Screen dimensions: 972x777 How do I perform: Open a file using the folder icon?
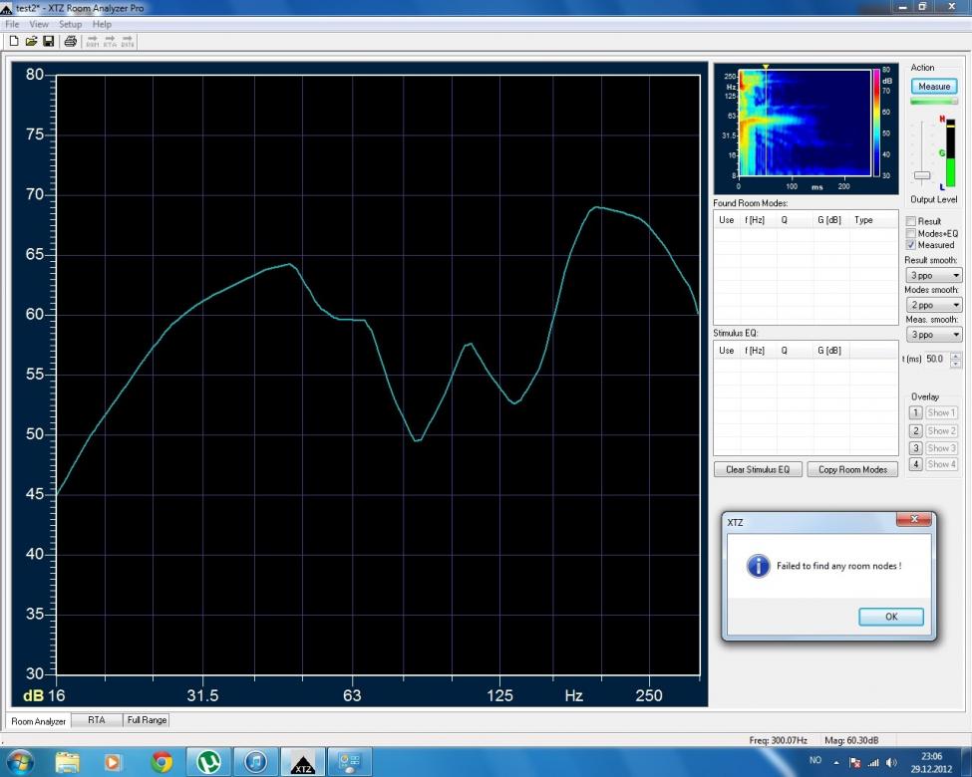click(x=31, y=41)
